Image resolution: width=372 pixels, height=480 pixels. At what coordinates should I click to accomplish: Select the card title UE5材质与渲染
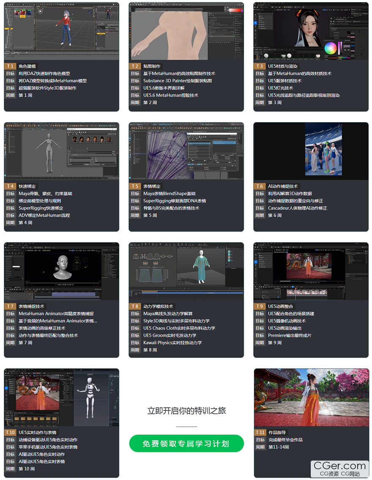coord(283,66)
